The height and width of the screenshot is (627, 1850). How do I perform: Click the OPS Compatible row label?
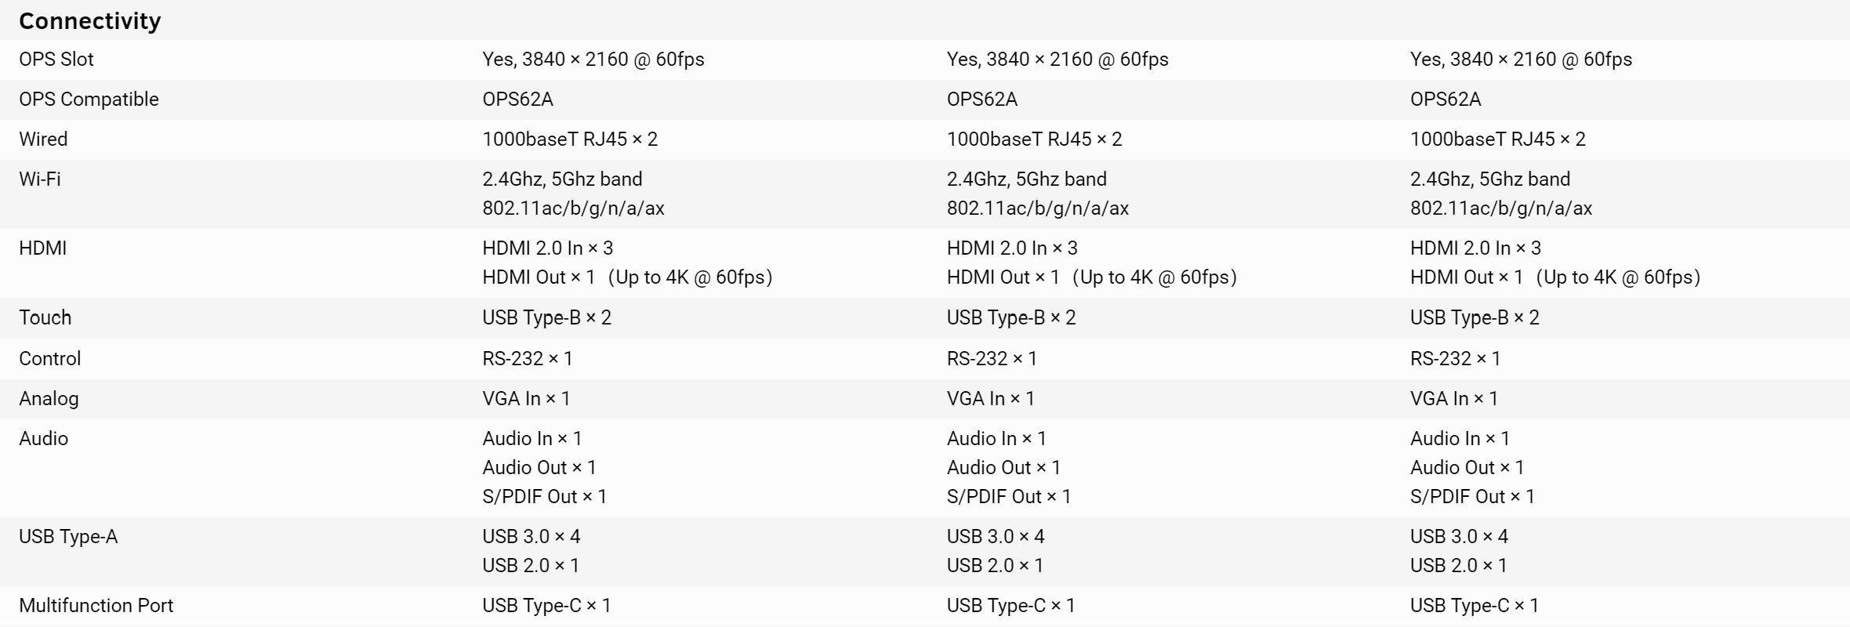pyautogui.click(x=89, y=100)
